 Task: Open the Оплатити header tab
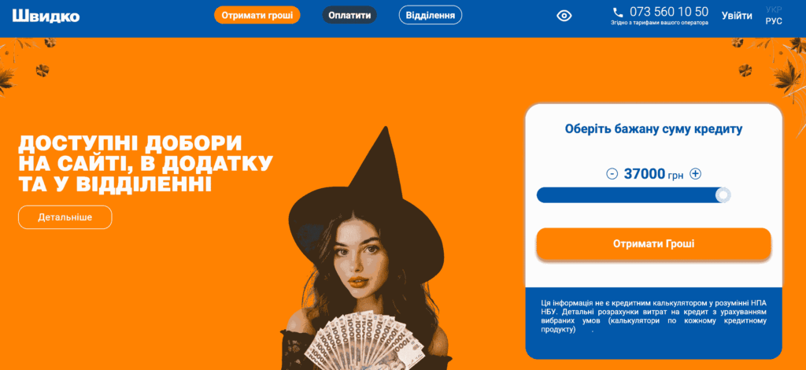coord(349,15)
